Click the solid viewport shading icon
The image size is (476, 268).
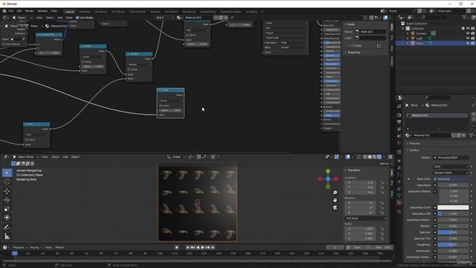(x=370, y=157)
